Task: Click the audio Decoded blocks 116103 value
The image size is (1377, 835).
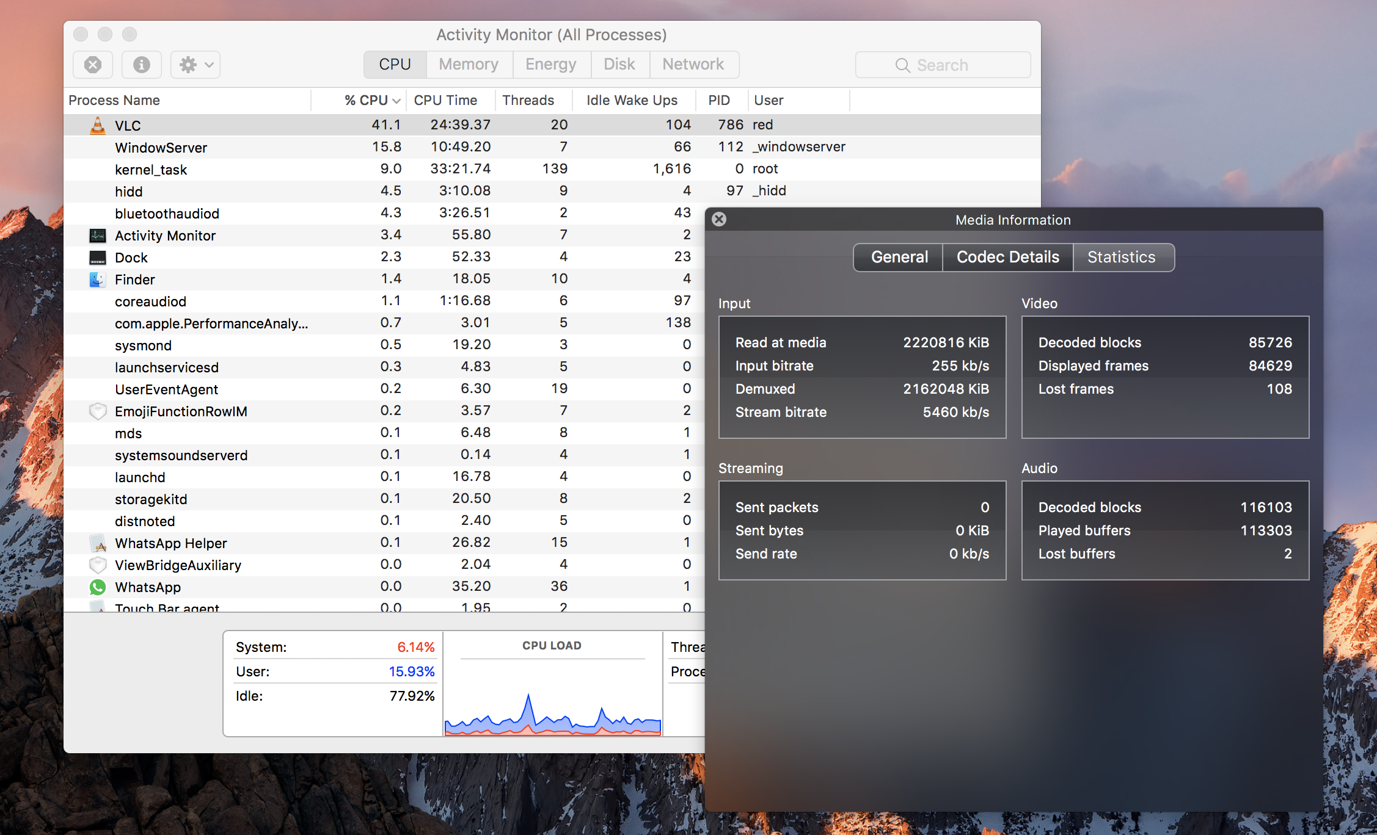Action: click(1266, 507)
